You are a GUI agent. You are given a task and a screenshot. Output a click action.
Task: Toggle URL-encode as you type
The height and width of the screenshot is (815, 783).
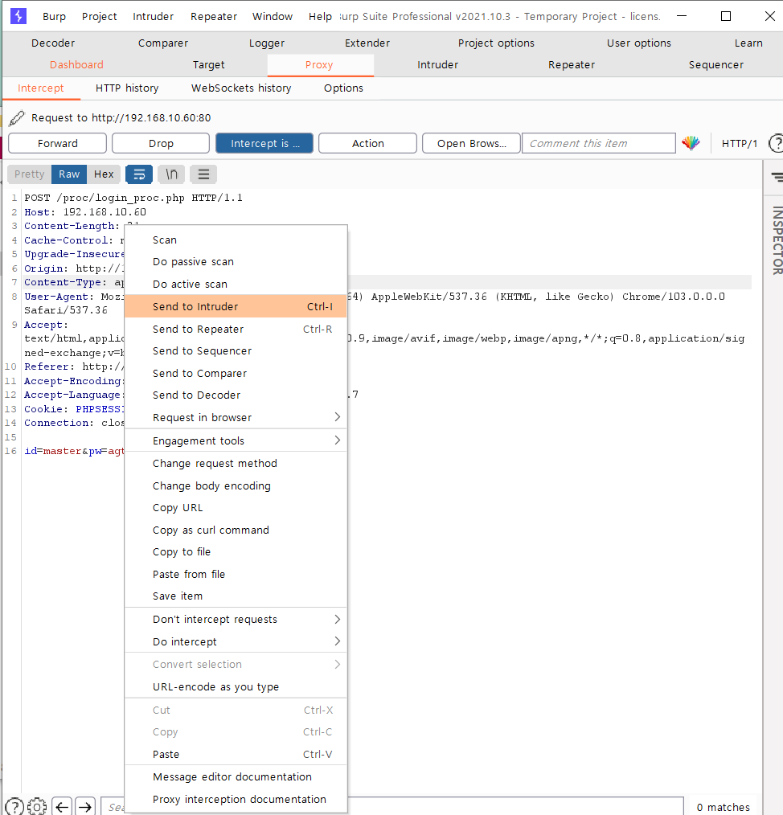coord(236,687)
